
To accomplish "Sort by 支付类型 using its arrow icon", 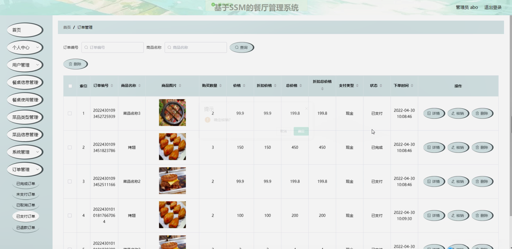I will click(357, 86).
